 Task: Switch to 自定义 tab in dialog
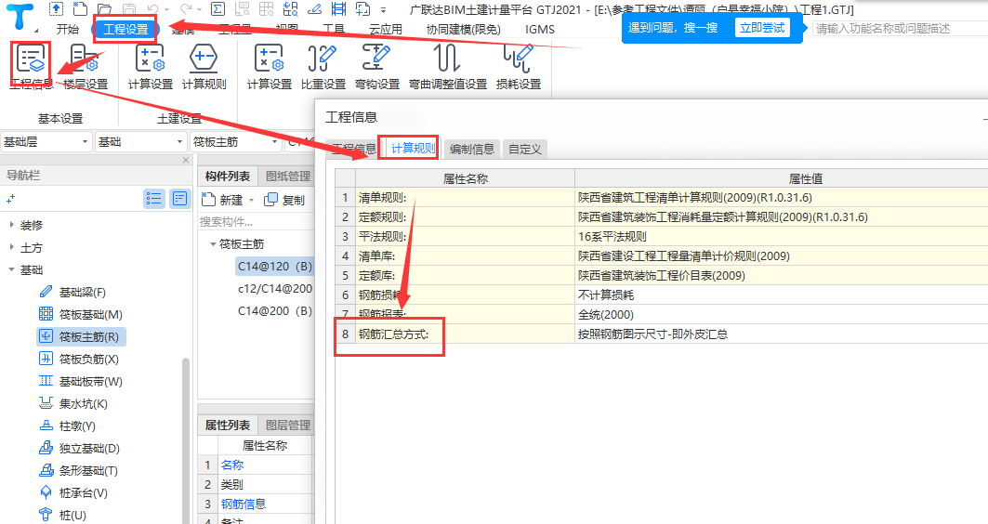pos(525,149)
